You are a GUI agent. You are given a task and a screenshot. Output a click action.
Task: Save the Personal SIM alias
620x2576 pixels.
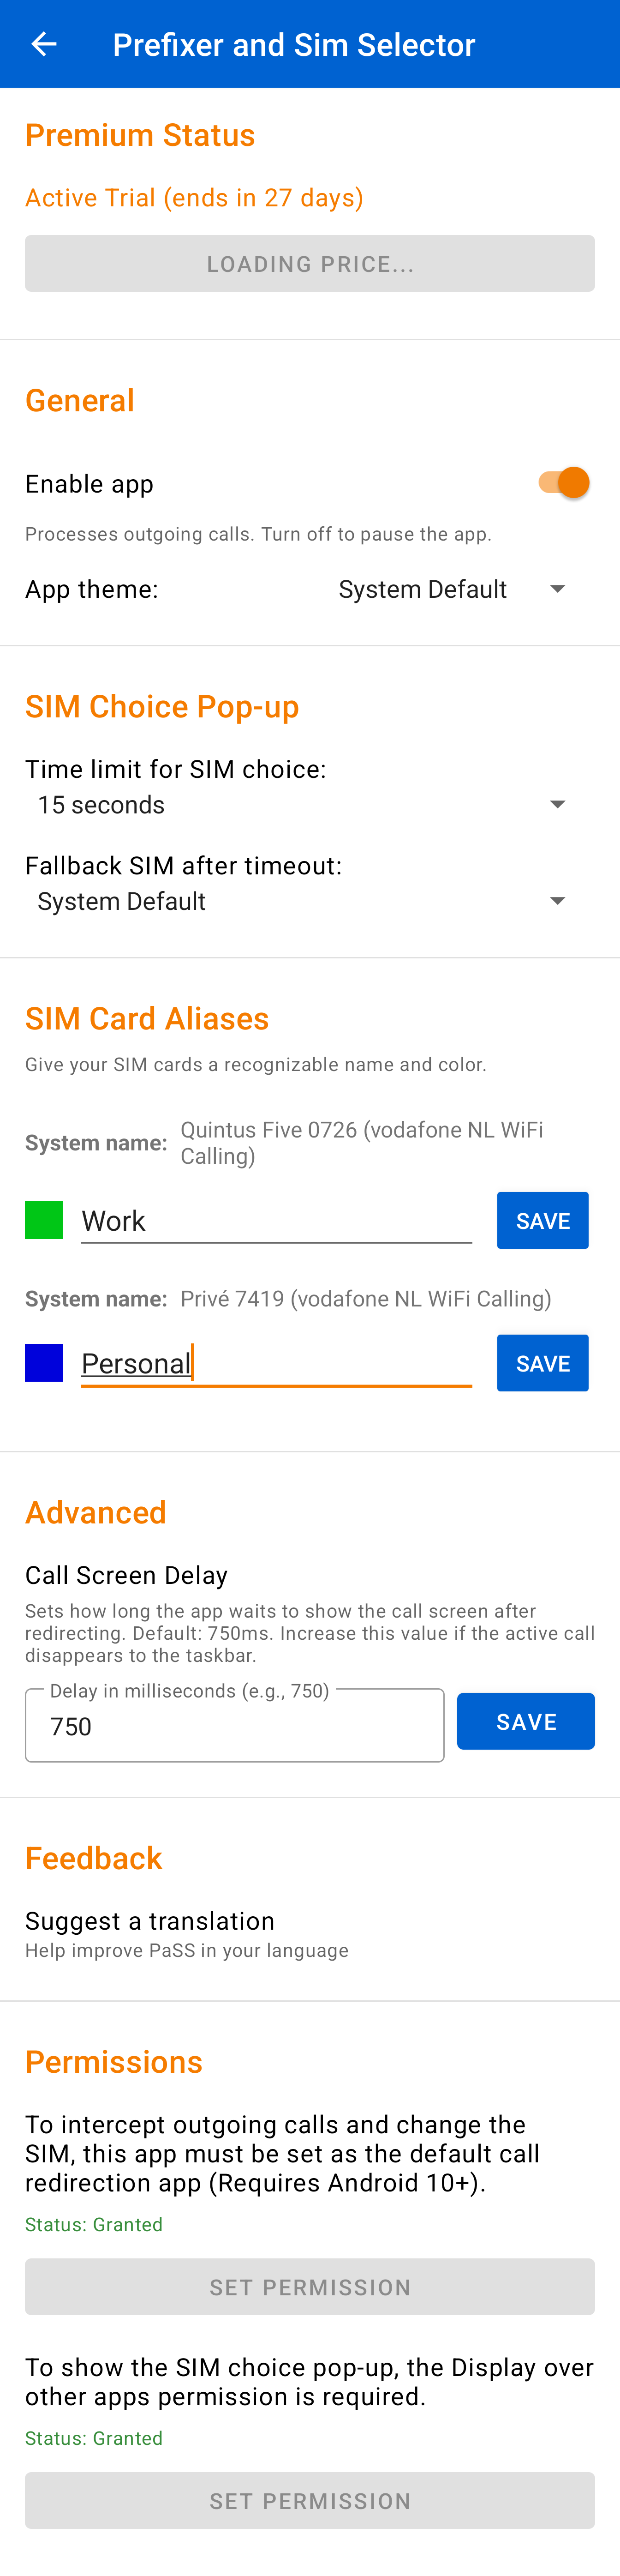click(x=542, y=1362)
